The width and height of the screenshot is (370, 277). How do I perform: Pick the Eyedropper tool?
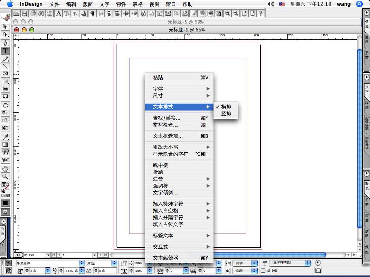pos(5,137)
